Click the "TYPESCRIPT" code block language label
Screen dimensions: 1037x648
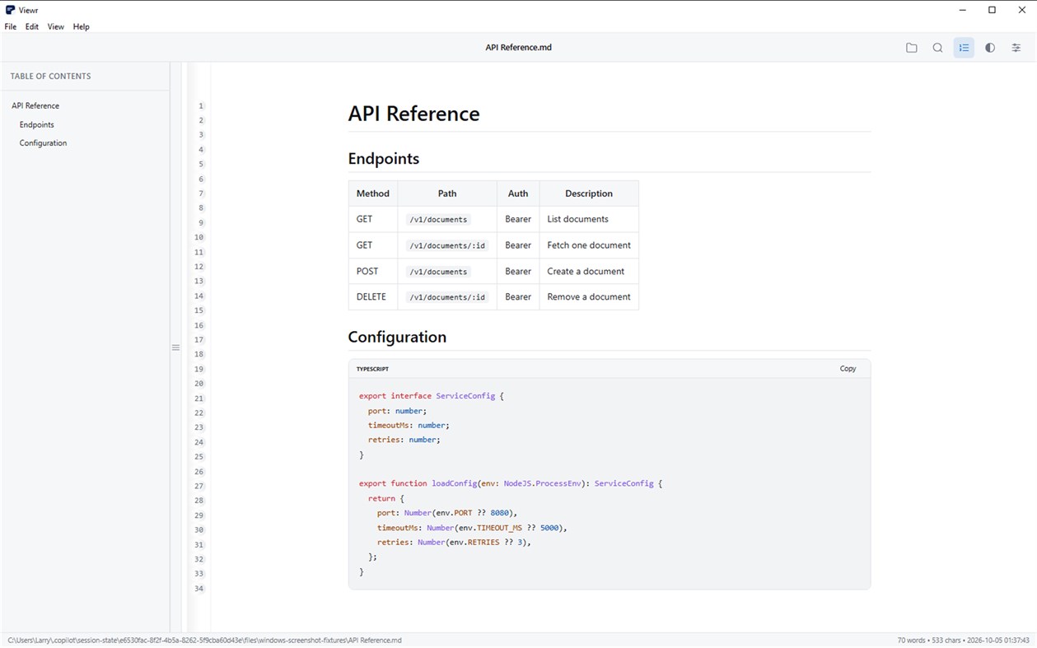coord(372,369)
